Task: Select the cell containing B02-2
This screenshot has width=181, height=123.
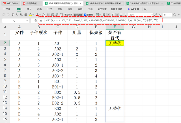Action: [58, 103]
